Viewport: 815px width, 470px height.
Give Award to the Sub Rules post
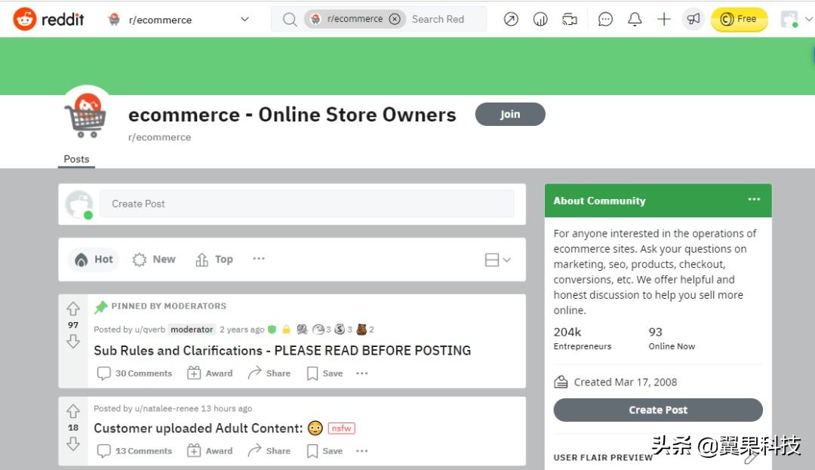[x=210, y=373]
